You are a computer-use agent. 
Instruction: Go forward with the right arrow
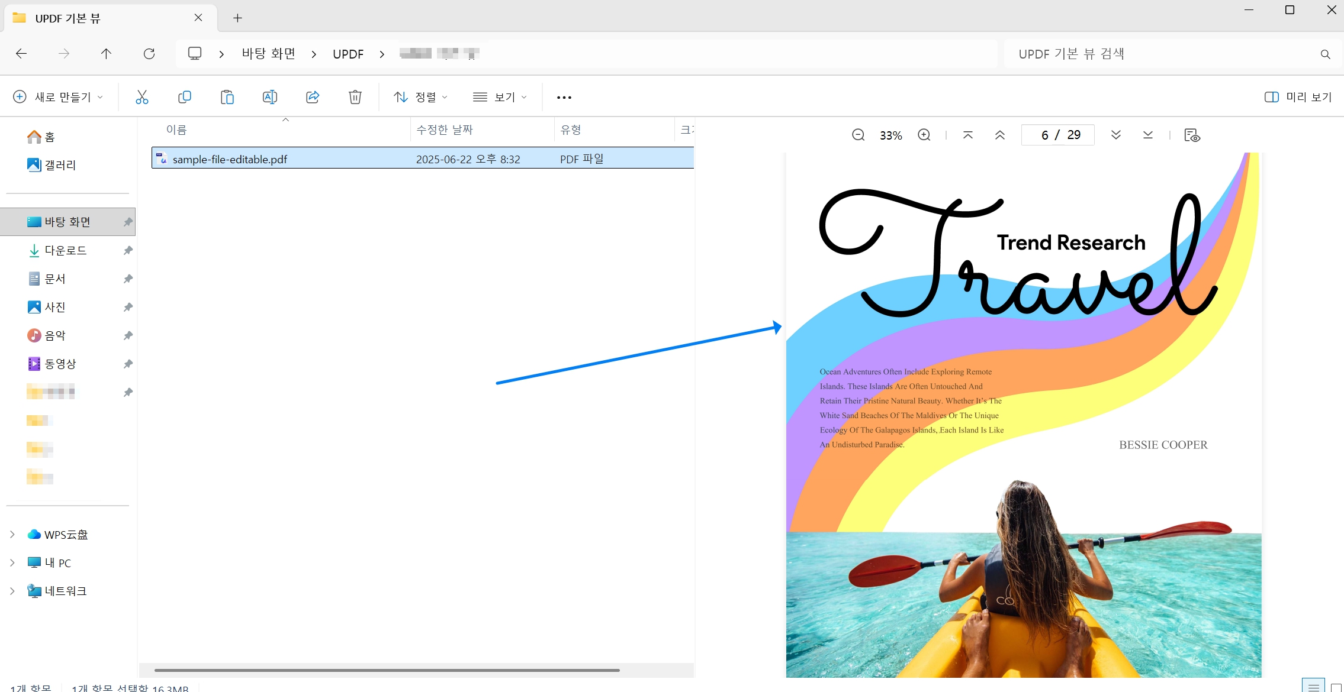[64, 54]
